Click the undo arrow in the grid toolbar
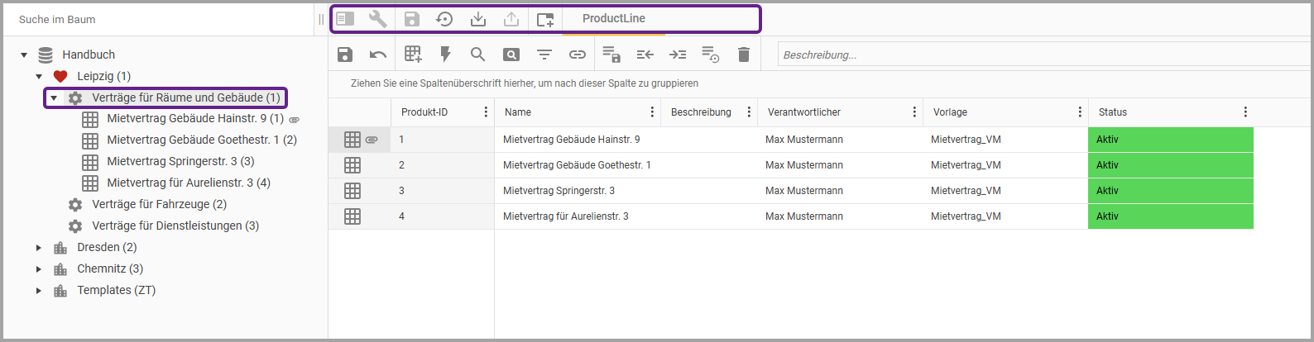 pos(378,55)
